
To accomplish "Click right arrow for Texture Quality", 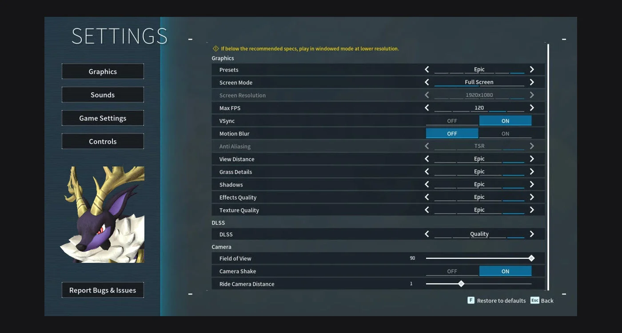I will 531,210.
